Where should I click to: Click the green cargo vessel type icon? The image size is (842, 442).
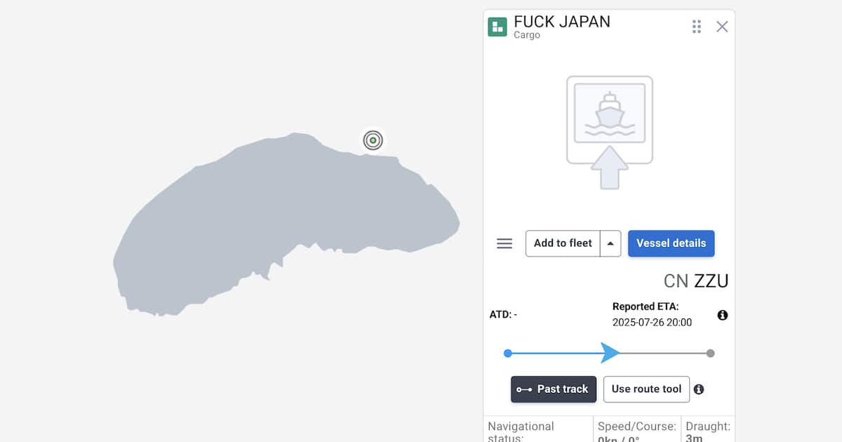tap(497, 27)
